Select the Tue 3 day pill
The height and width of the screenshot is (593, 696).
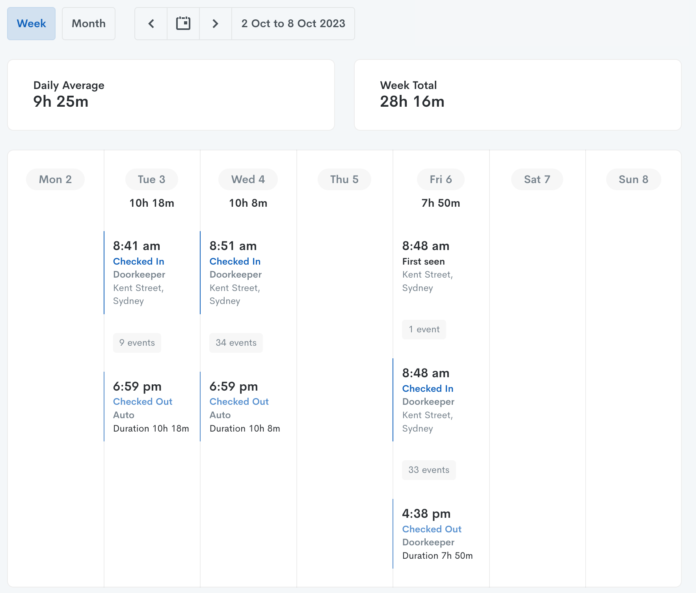[152, 180]
